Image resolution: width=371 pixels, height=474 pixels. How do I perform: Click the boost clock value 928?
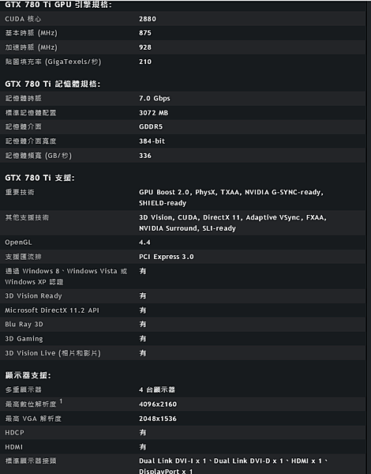pos(145,47)
